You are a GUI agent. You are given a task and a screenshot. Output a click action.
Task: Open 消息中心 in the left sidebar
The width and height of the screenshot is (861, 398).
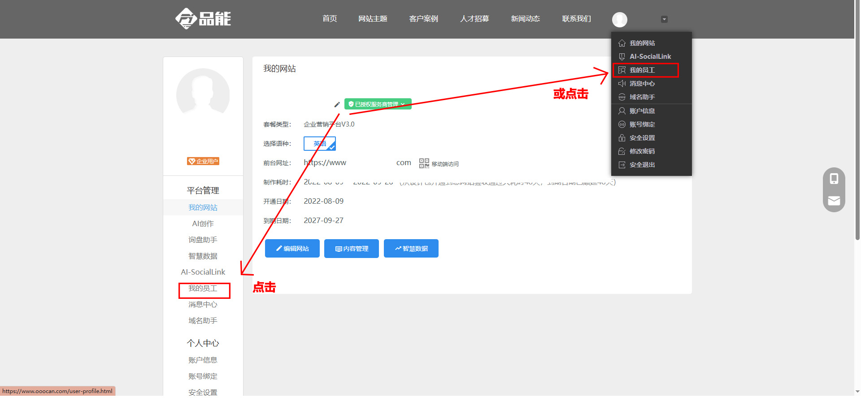pyautogui.click(x=203, y=304)
